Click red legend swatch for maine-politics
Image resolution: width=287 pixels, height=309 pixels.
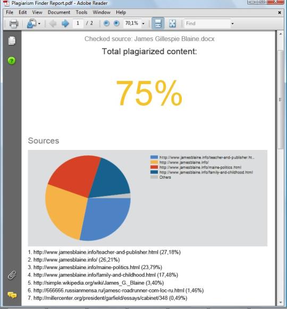pos(154,167)
